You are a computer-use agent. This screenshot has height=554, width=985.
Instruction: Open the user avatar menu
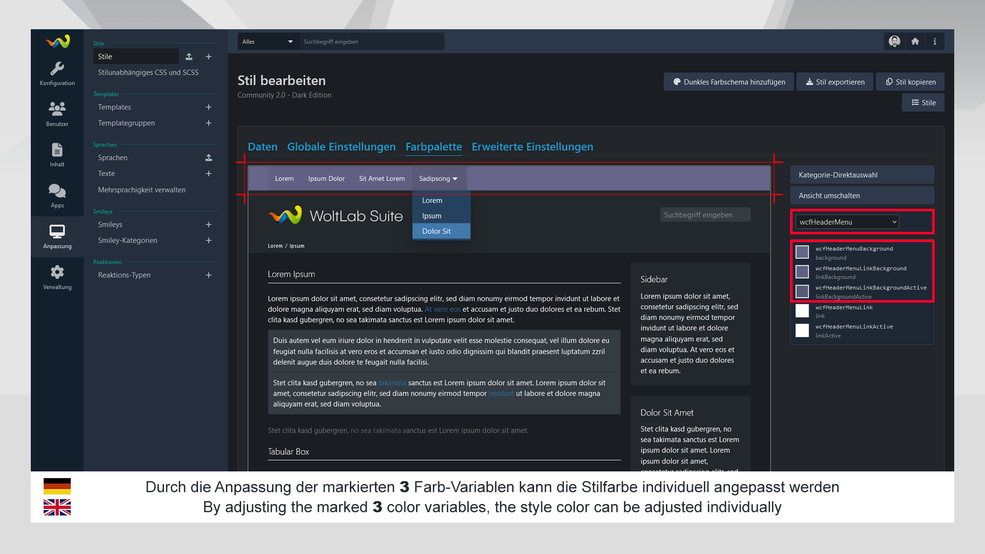[x=894, y=42]
